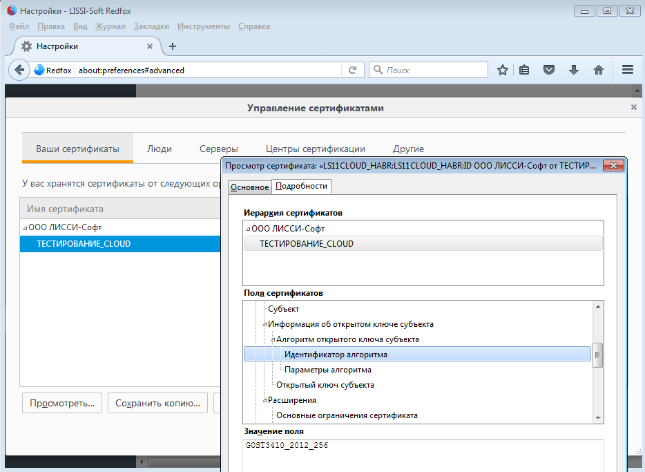Close the Управление сертификатами dialog
The image size is (645, 472).
(633, 107)
